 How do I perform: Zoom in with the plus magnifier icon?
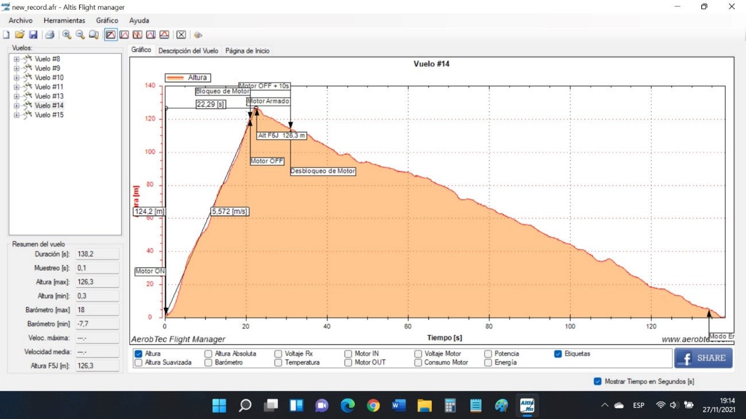[x=67, y=35]
